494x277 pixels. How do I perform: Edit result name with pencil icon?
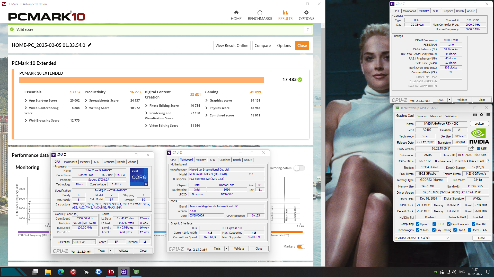point(90,45)
